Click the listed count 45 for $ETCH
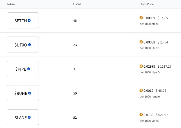This screenshot has width=181, height=128. (75, 21)
